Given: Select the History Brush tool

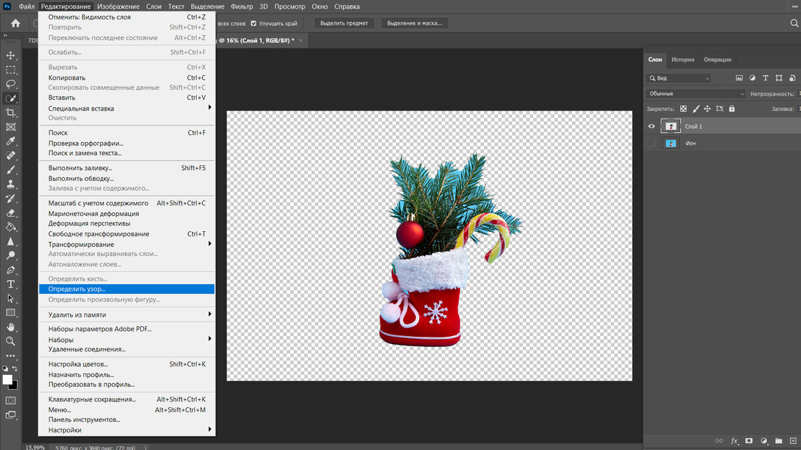Looking at the screenshot, I should point(11,199).
